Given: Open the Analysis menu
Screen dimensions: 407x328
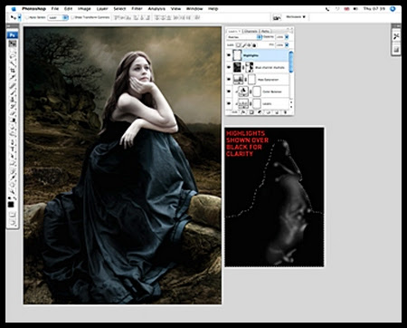Looking at the screenshot, I should point(156,9).
